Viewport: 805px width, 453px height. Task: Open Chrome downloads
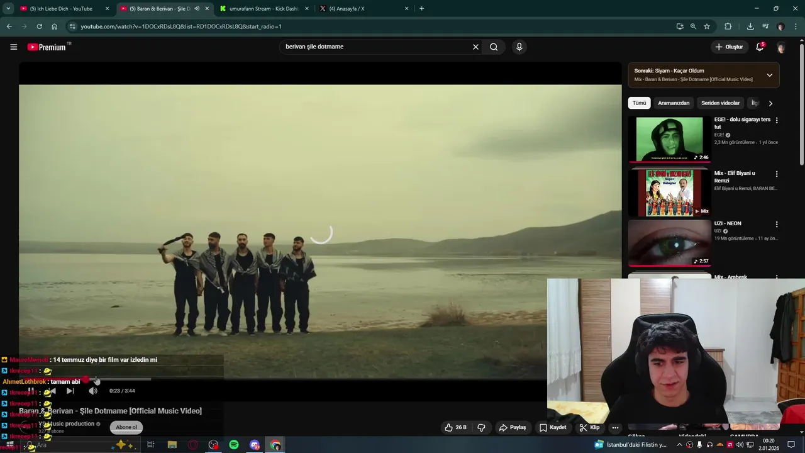click(x=750, y=26)
